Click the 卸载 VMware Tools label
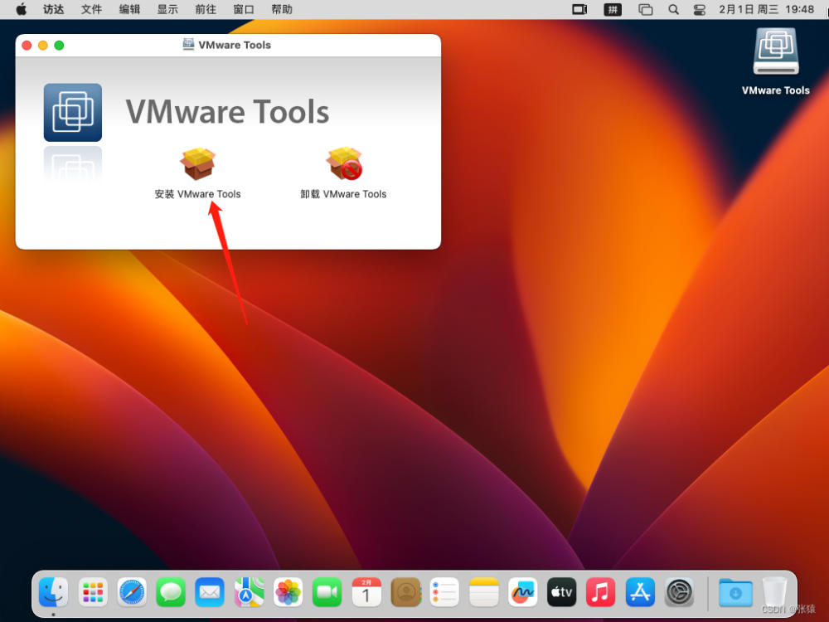Image resolution: width=829 pixels, height=622 pixels. click(344, 194)
